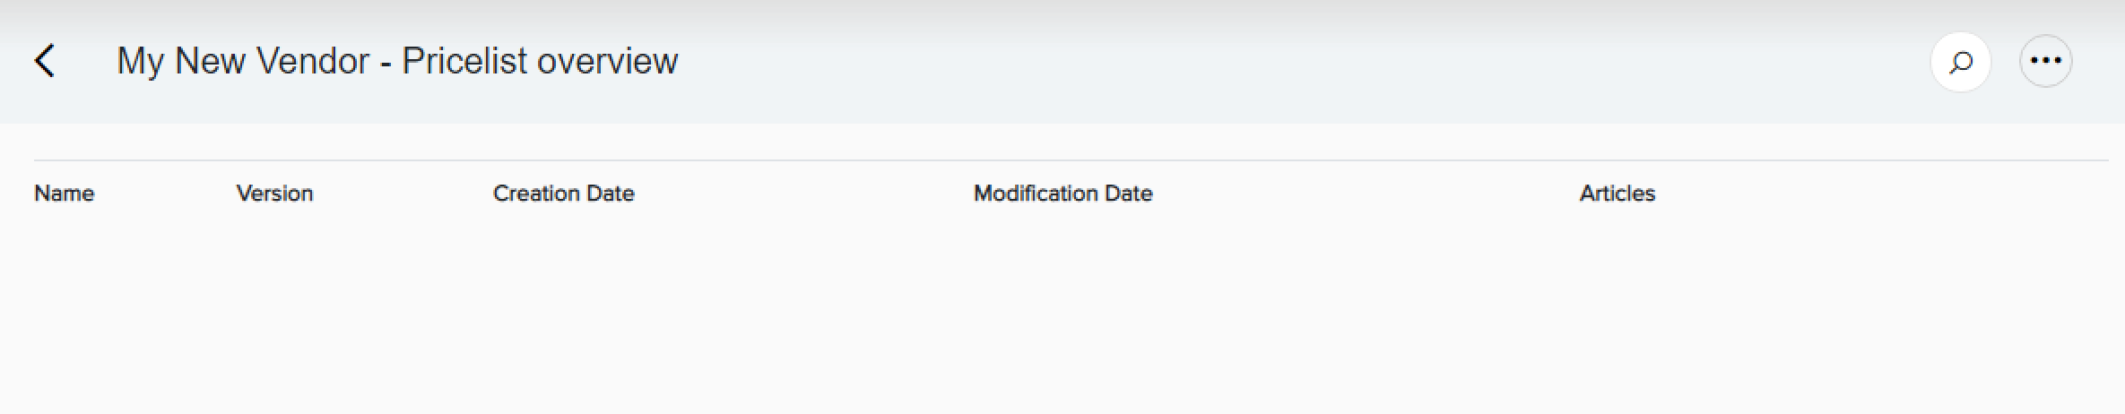The width and height of the screenshot is (2125, 414).
Task: Click the back chevron beside My New Vendor
Action: point(45,61)
